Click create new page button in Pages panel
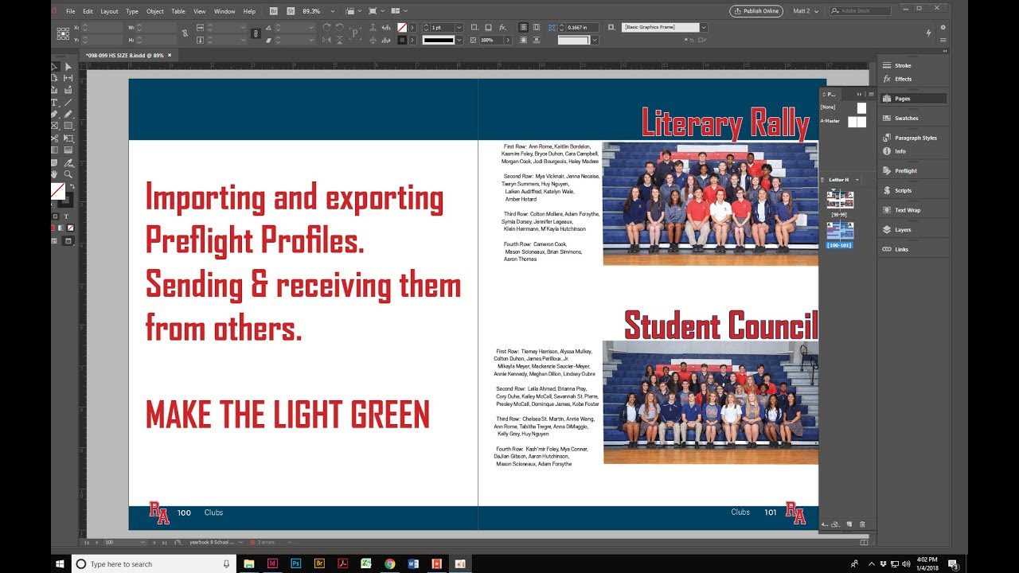The image size is (1019, 573). (850, 524)
